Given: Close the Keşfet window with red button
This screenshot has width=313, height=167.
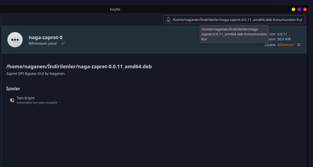Looking at the screenshot, I should [305, 9].
